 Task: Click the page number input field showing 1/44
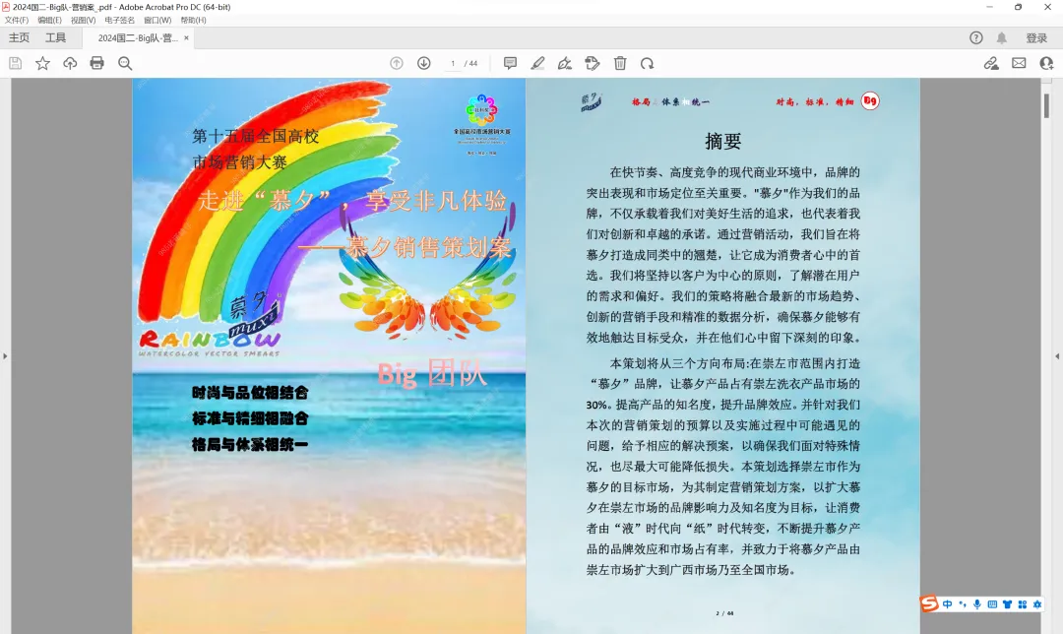pos(454,62)
